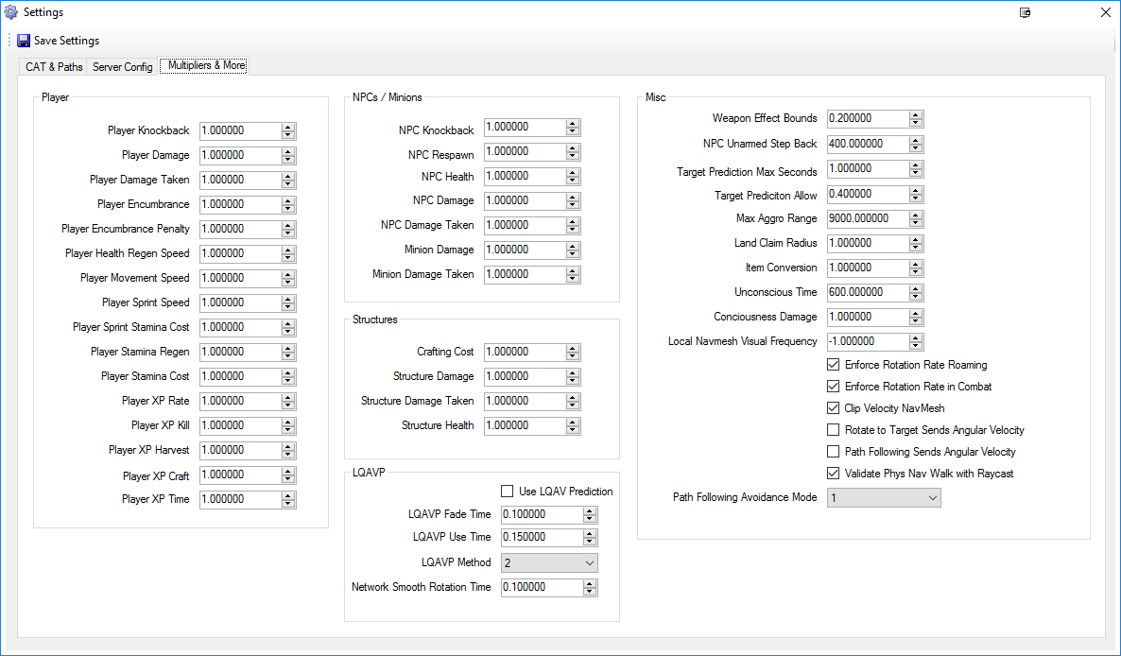Decrease Crafting Cost with down spinner arrow
This screenshot has width=1121, height=656.
tap(573, 355)
